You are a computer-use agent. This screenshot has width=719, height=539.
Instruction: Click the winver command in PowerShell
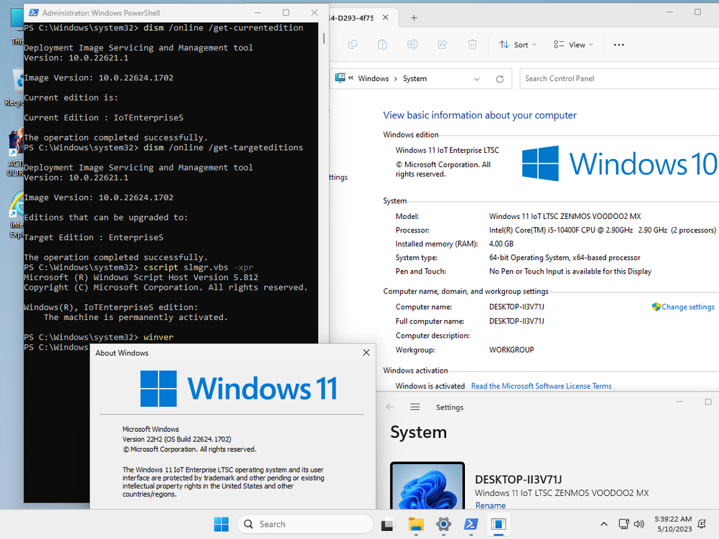pyautogui.click(x=158, y=338)
